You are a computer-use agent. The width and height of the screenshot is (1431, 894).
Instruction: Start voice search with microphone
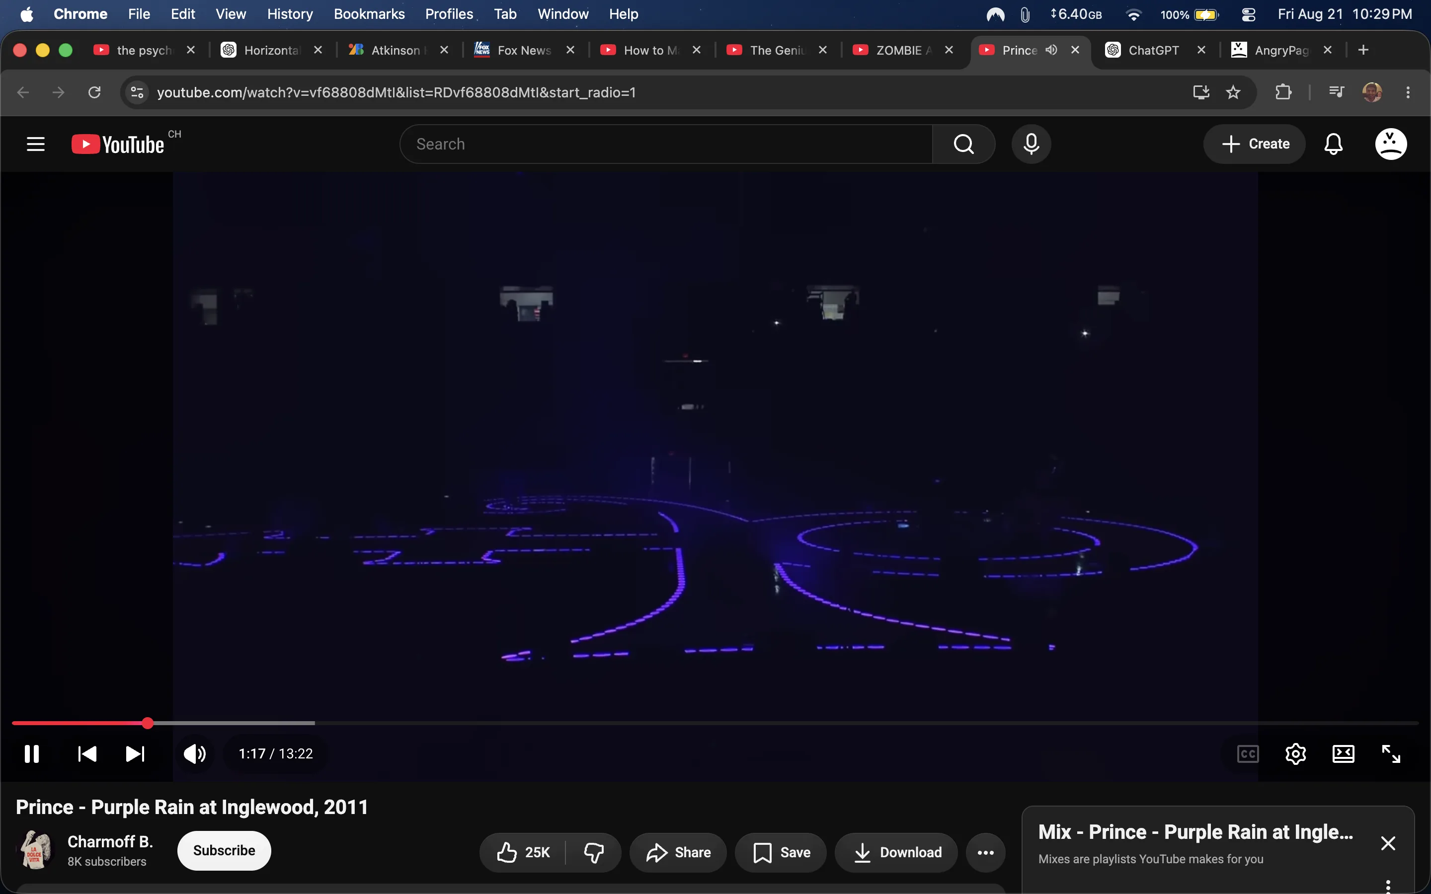[1031, 144]
